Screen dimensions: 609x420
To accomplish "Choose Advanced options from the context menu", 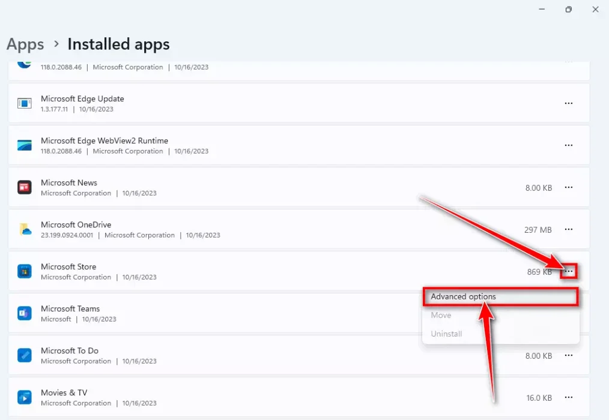I will point(501,296).
